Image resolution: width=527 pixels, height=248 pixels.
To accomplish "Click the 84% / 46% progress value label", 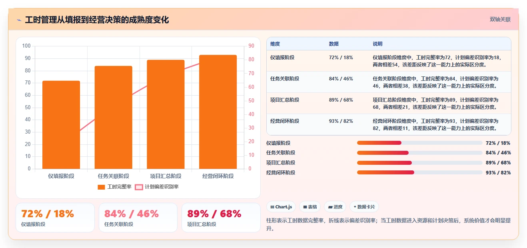I will [498, 153].
